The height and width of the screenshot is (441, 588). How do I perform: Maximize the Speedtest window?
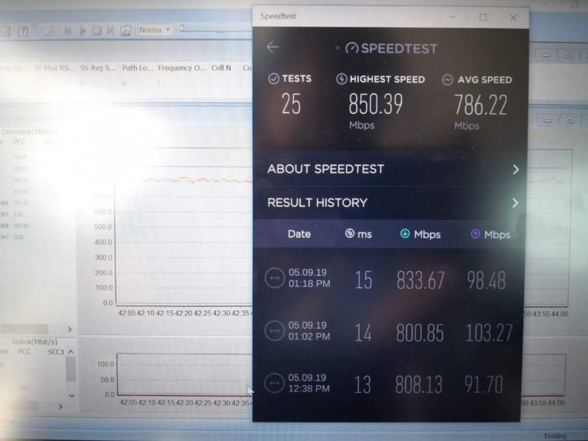[483, 18]
